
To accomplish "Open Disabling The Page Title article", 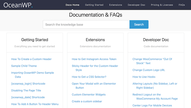I will point(26,91).
